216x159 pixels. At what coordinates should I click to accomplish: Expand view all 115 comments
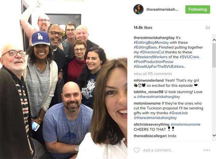pos(153,74)
